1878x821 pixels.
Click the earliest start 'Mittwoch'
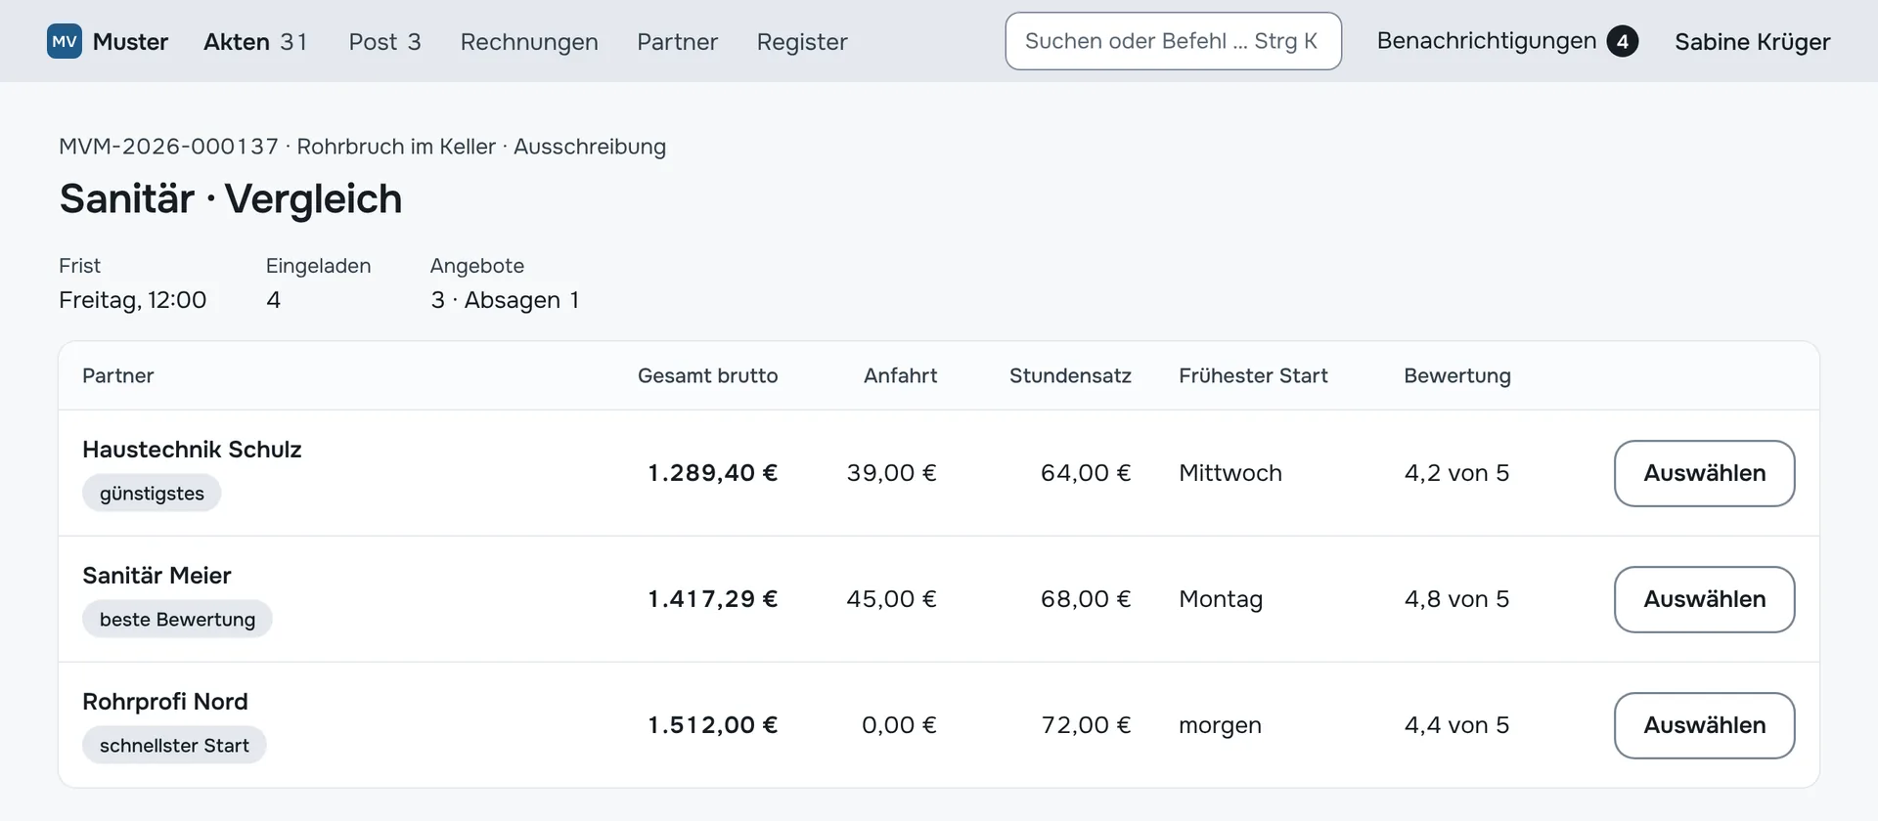pyautogui.click(x=1230, y=473)
